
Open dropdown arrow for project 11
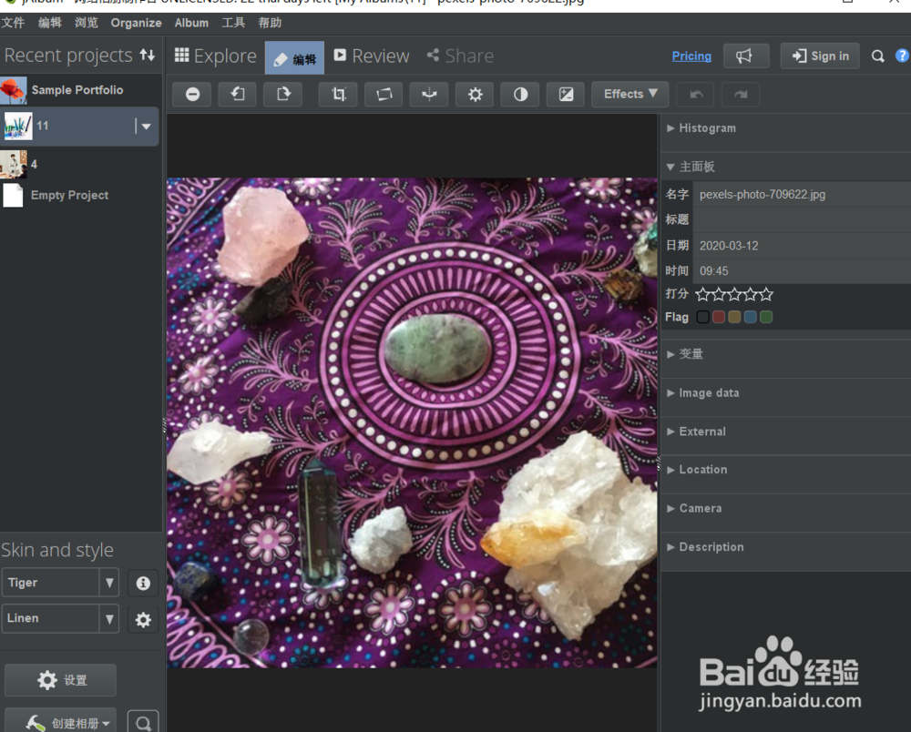[x=146, y=126]
